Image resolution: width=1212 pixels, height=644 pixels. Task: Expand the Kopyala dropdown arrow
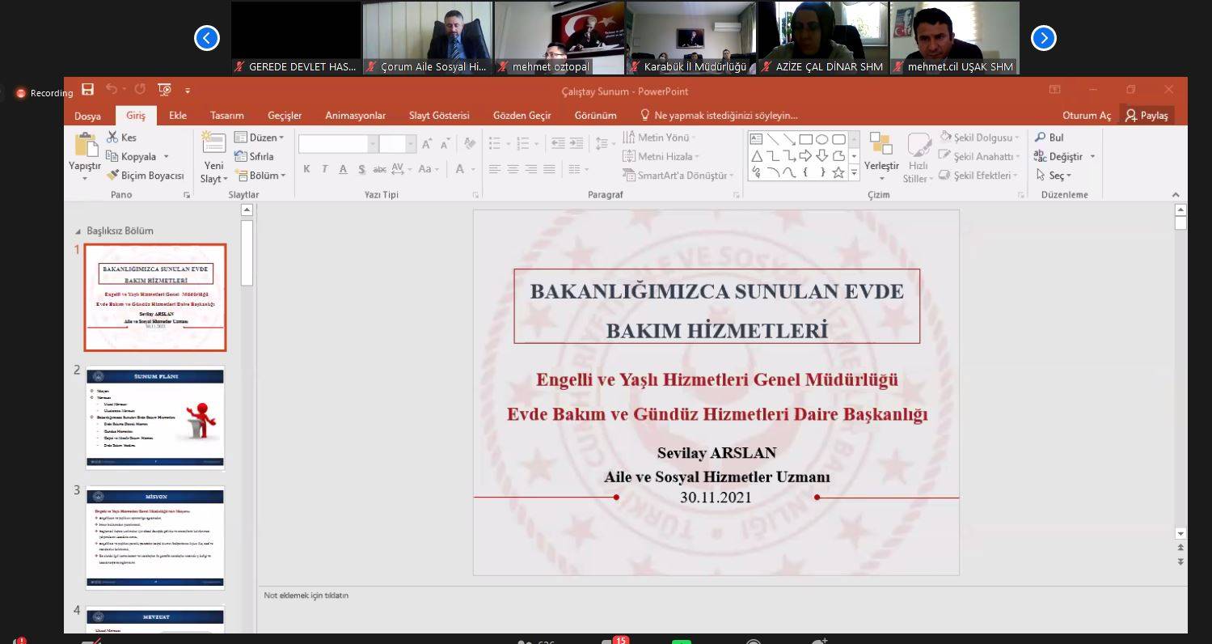click(167, 157)
